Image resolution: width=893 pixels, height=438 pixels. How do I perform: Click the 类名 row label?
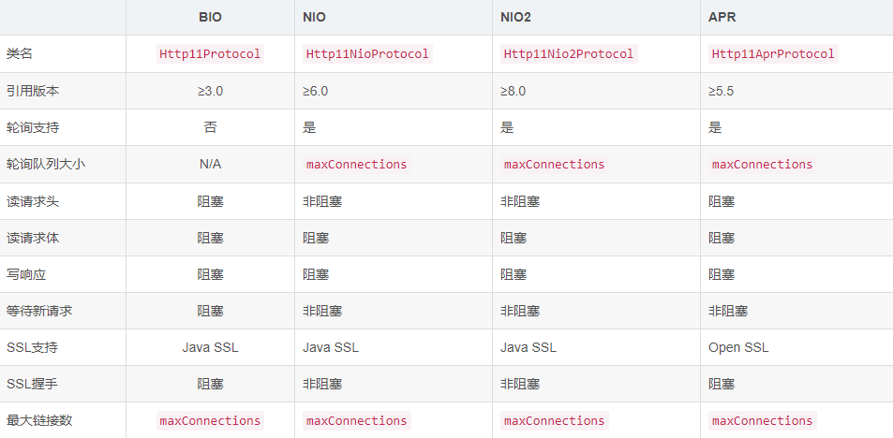pos(20,53)
